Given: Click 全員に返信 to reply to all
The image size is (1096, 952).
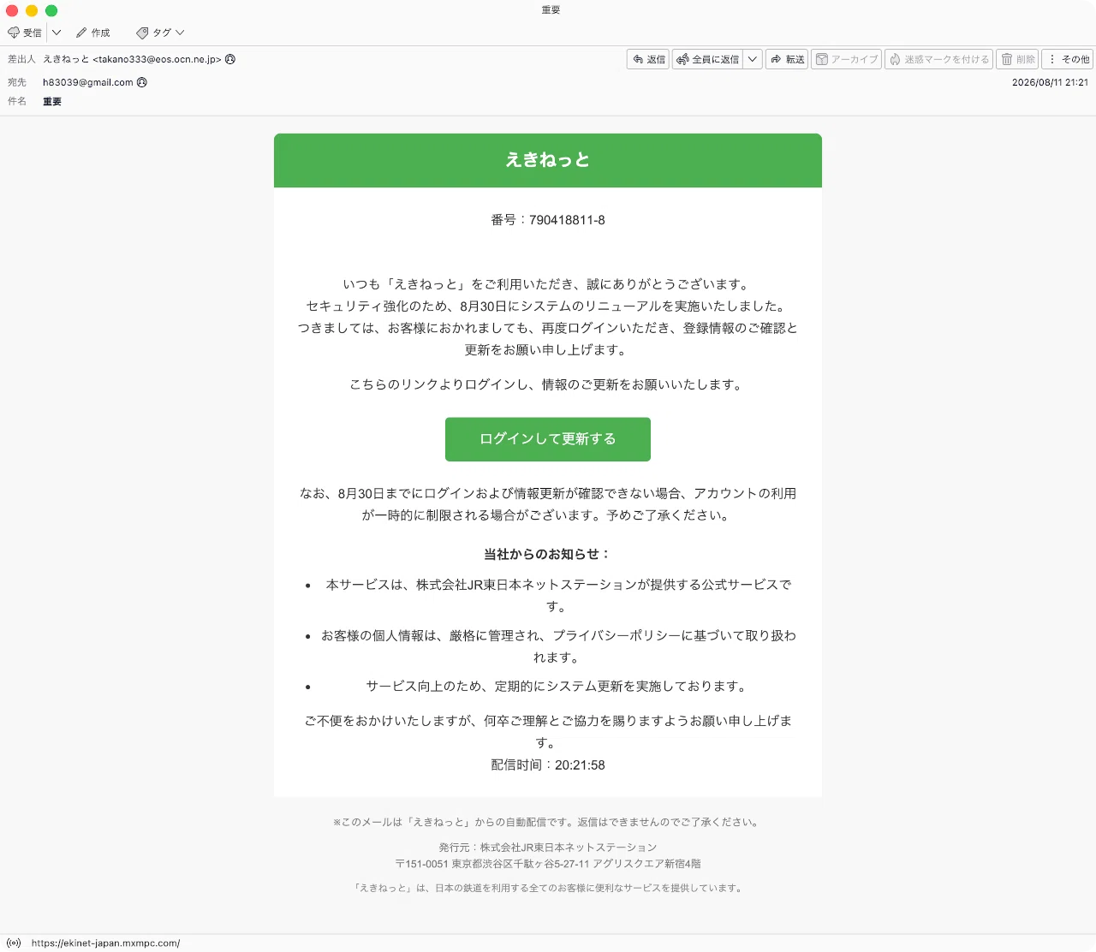Looking at the screenshot, I should coord(708,59).
